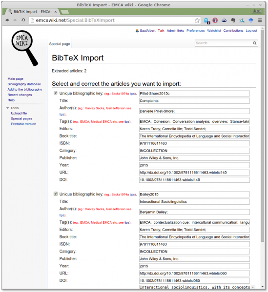Open Add to the bibliography link
268x292 pixels.
[24, 89]
